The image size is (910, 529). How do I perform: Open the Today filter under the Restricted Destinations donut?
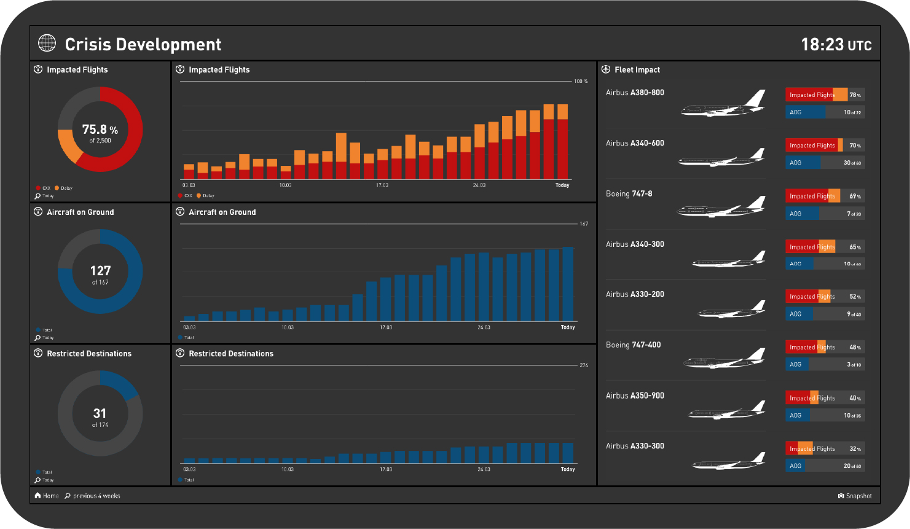tap(45, 480)
